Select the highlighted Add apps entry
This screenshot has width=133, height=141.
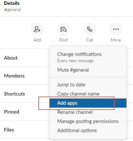(88, 103)
